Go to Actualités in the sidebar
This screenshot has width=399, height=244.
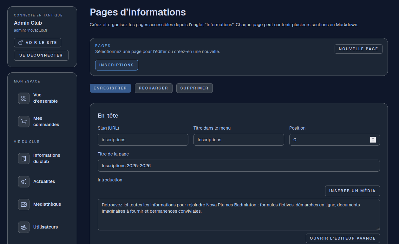tap(44, 182)
